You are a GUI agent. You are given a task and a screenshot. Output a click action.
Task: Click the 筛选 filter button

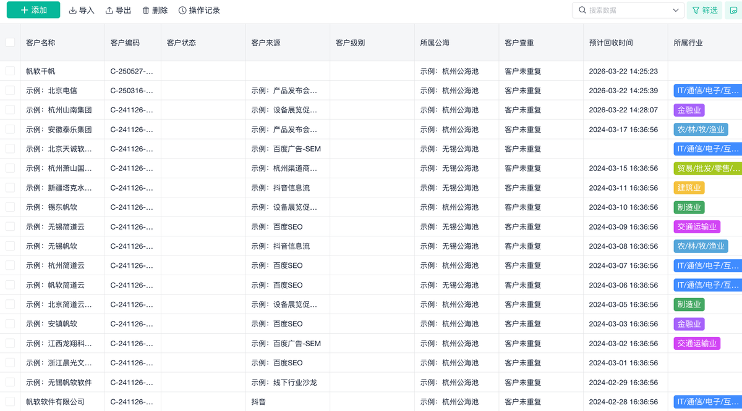click(x=704, y=10)
